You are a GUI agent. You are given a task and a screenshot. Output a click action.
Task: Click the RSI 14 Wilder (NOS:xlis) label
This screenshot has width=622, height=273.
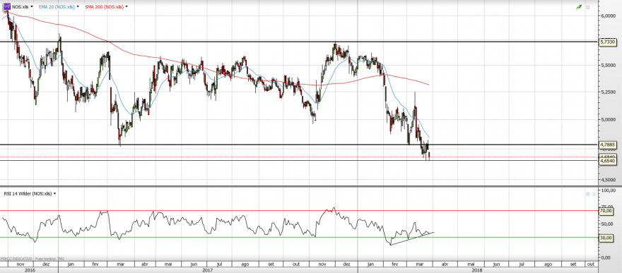(x=28, y=193)
